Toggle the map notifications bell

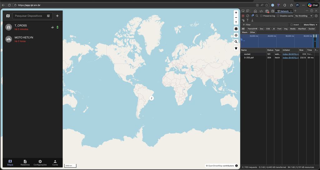pos(236,48)
